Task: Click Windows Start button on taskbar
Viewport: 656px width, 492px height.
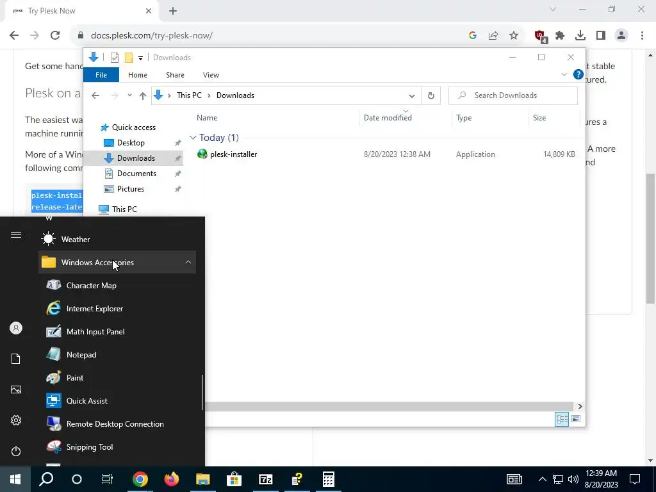Action: (x=15, y=479)
